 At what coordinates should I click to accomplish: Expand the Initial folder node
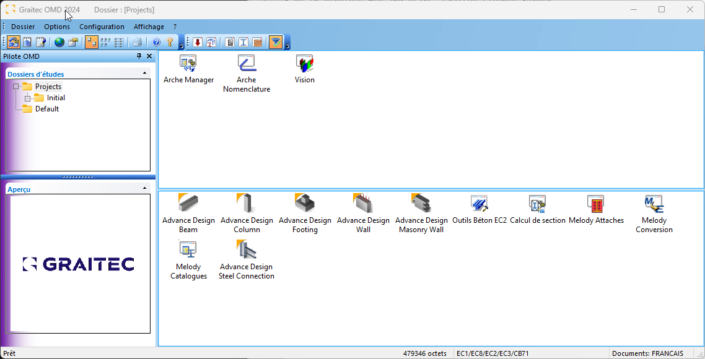[27, 98]
